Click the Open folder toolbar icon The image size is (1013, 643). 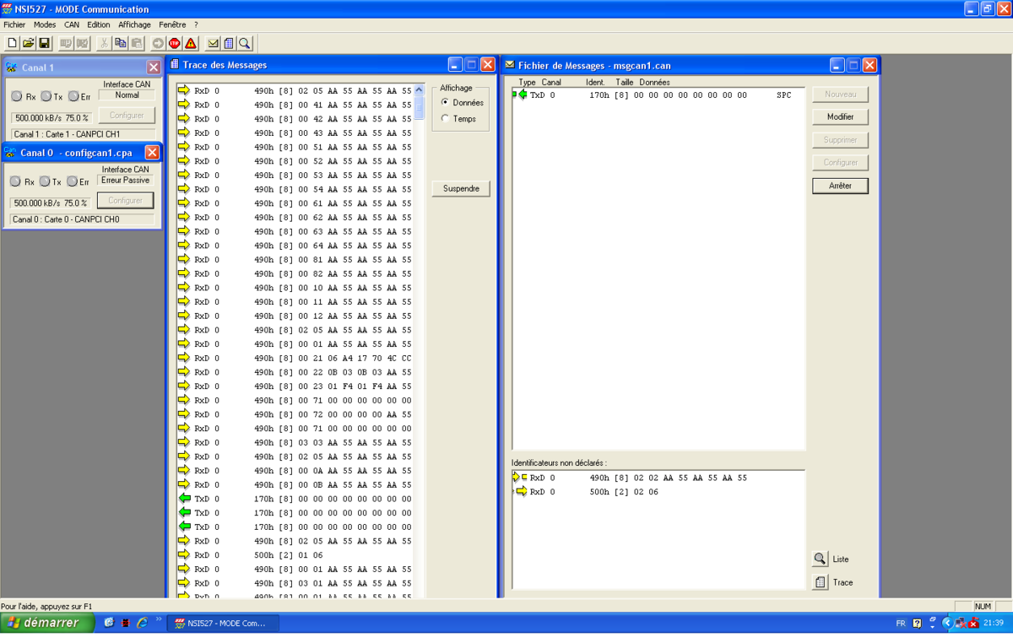(28, 43)
